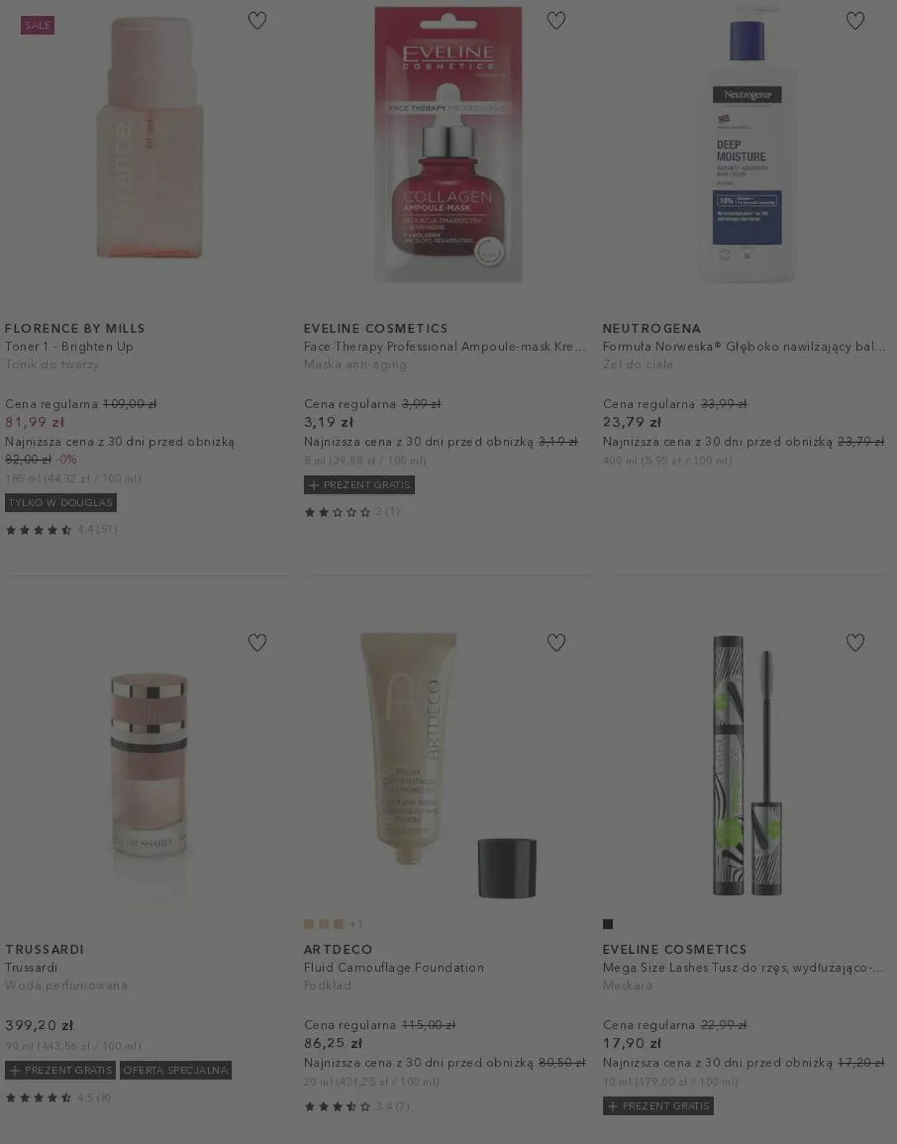Favorite the Eveline Collagen Ampoule-mask
The height and width of the screenshot is (1144, 897).
click(556, 21)
